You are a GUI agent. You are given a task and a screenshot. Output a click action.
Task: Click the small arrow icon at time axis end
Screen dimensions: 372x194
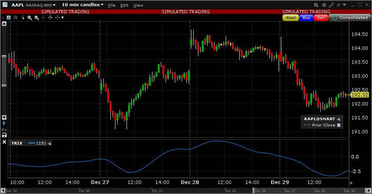point(352,183)
